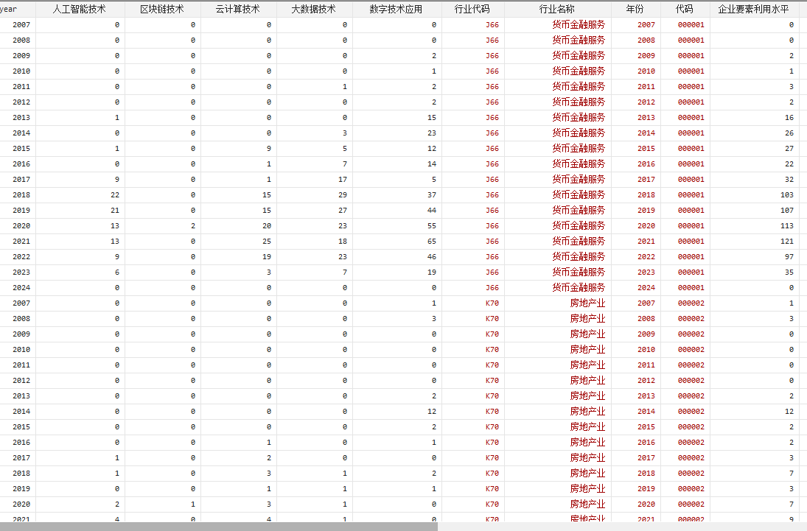Select the year column header
This screenshot has height=531, width=807.
click(9, 9)
